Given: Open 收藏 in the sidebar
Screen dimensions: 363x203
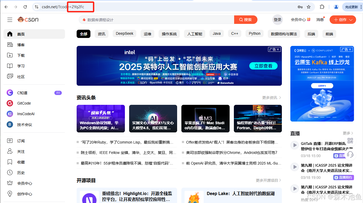Looking at the screenshot, I should coord(34,162).
